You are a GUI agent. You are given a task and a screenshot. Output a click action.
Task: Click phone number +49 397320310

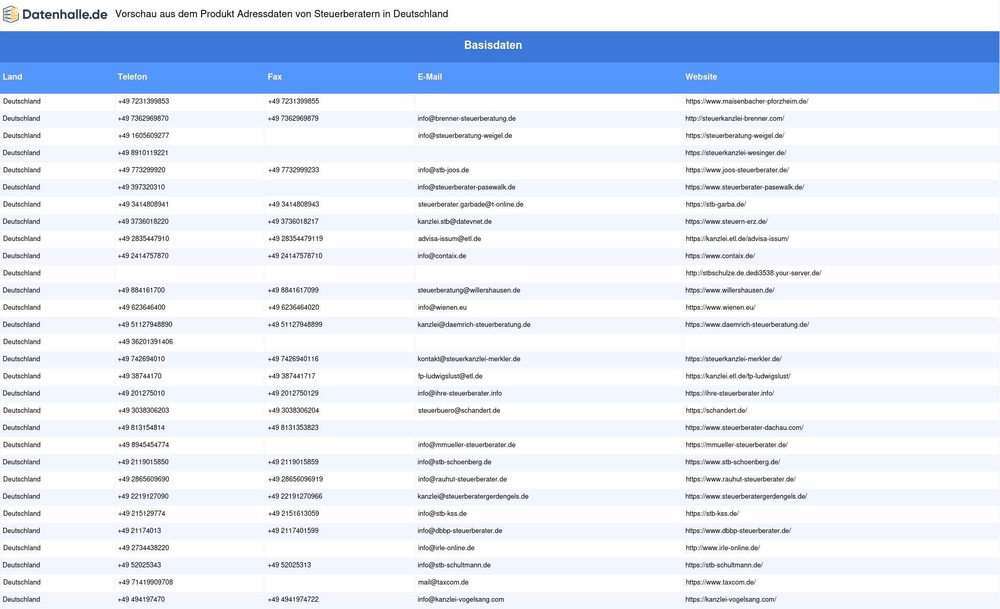pos(141,187)
